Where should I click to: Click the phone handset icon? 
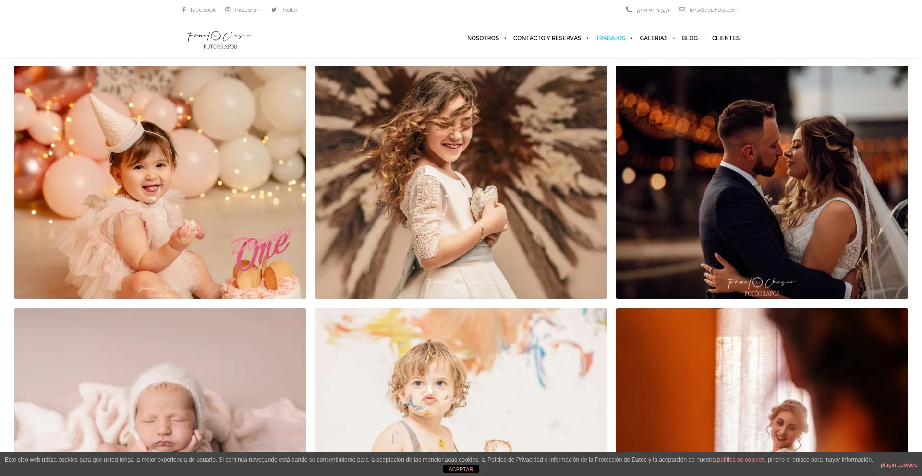629,9
